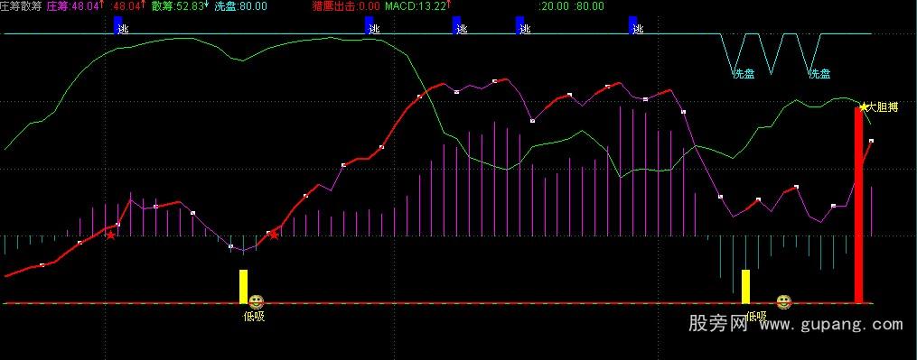Click the smiley face right of the second yellow bar

[783, 302]
